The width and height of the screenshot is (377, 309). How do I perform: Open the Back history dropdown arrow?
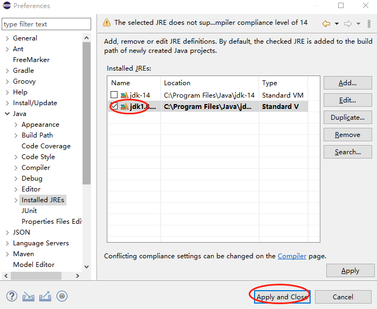[x=337, y=24]
